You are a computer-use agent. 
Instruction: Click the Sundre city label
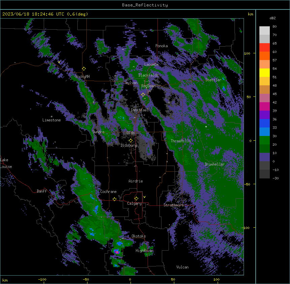98,132
